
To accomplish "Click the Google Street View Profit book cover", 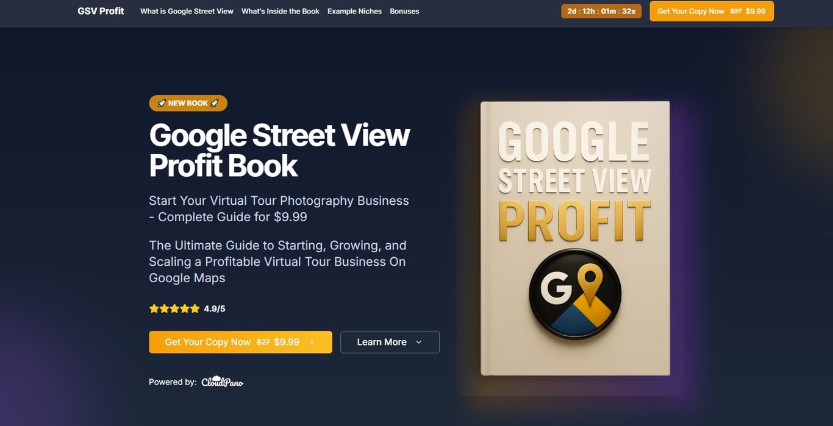I will click(575, 238).
